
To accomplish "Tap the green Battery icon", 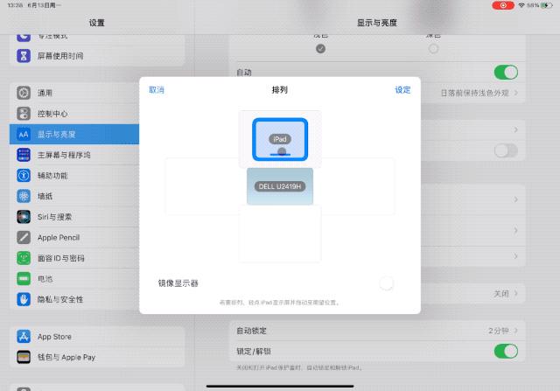I will pyautogui.click(x=24, y=279).
